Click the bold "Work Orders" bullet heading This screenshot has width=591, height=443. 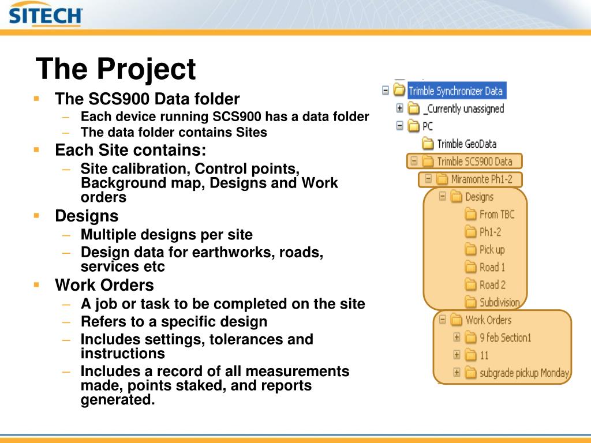coord(104,285)
